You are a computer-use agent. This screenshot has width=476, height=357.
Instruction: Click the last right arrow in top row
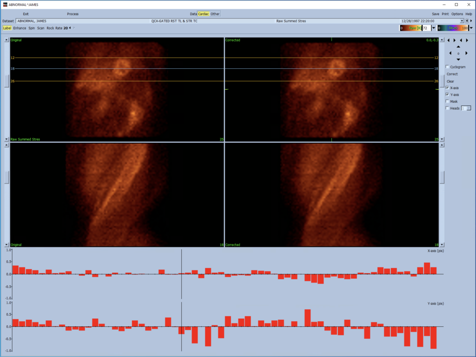pyautogui.click(x=467, y=40)
